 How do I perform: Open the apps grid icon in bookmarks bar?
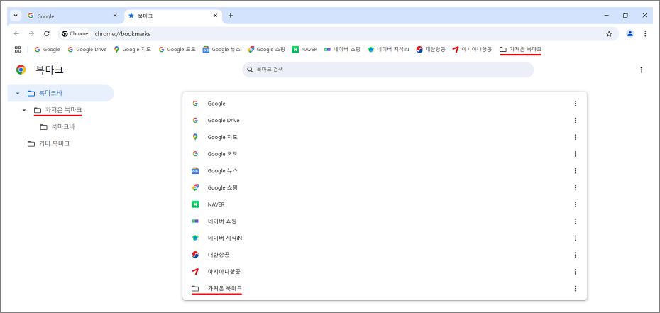pyautogui.click(x=18, y=49)
